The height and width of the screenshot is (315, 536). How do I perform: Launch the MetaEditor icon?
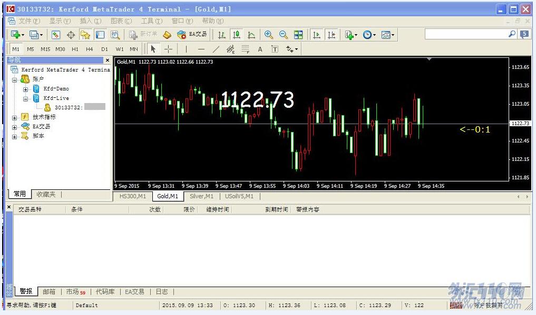click(x=167, y=34)
